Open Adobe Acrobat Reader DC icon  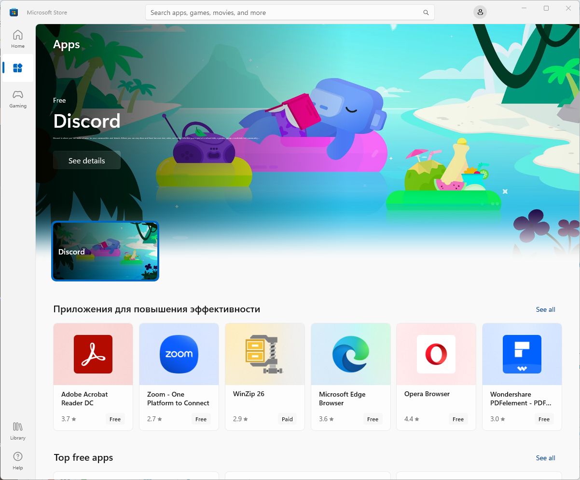click(93, 354)
